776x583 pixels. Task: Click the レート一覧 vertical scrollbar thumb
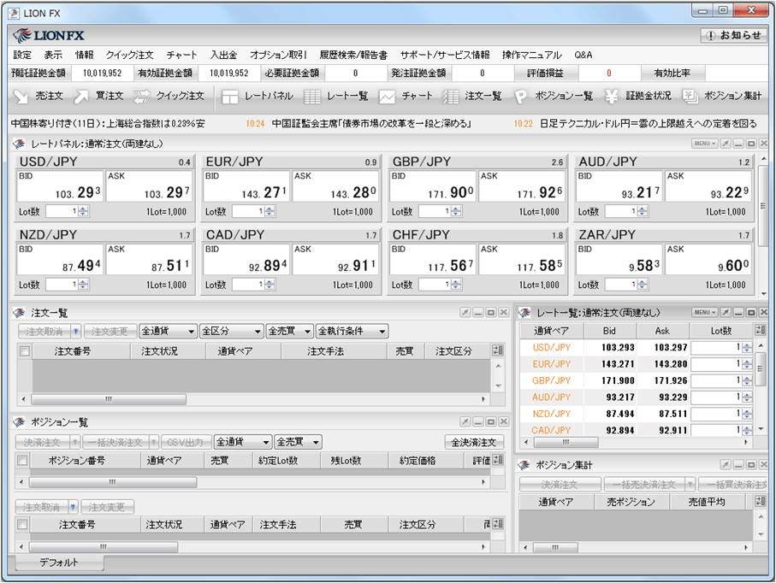click(761, 368)
